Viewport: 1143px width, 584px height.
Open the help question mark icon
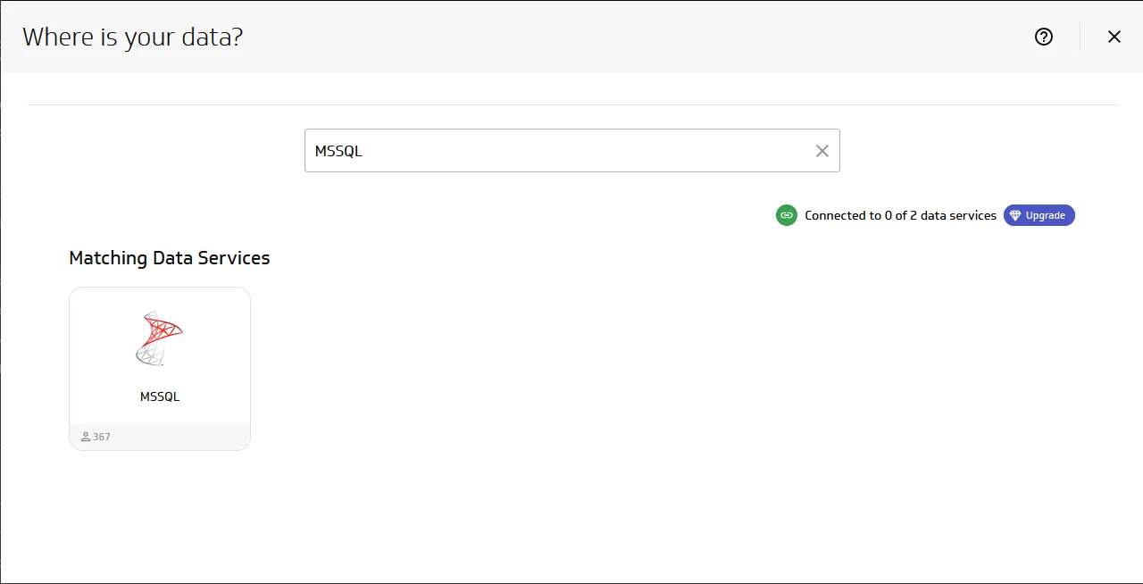tap(1044, 37)
